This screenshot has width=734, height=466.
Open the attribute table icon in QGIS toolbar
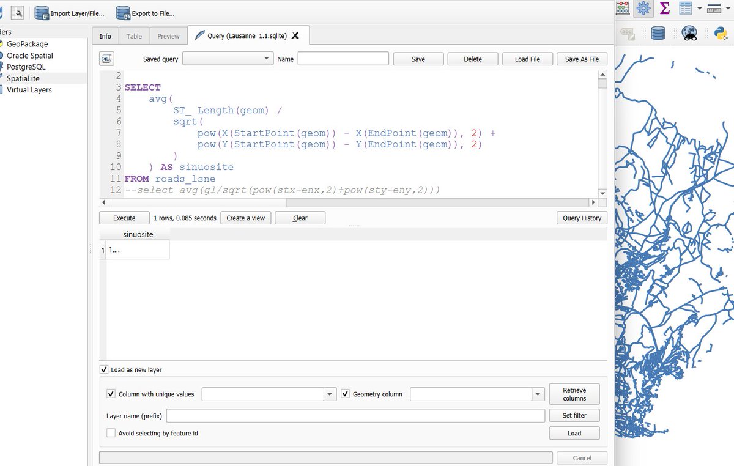686,9
